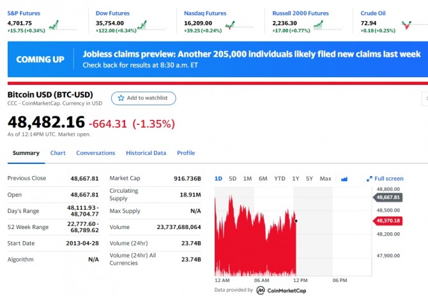This screenshot has height=296, width=428.
Task: Switch the chart range to 5D
Action: (x=233, y=179)
